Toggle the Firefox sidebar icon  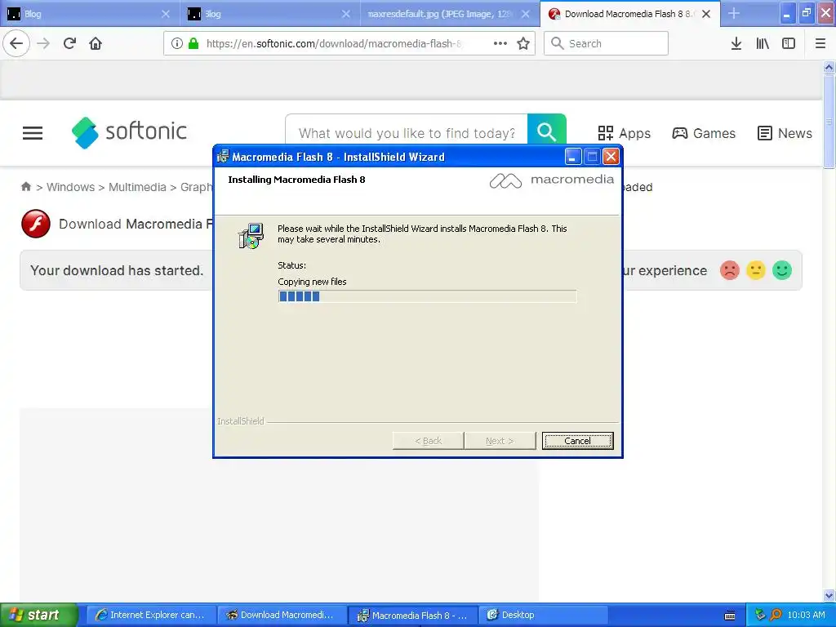click(789, 43)
